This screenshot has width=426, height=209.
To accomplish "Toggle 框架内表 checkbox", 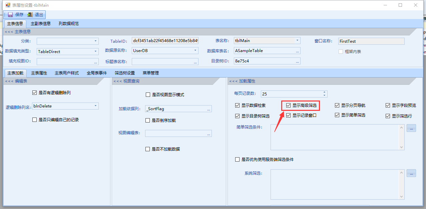I will tap(341, 52).
